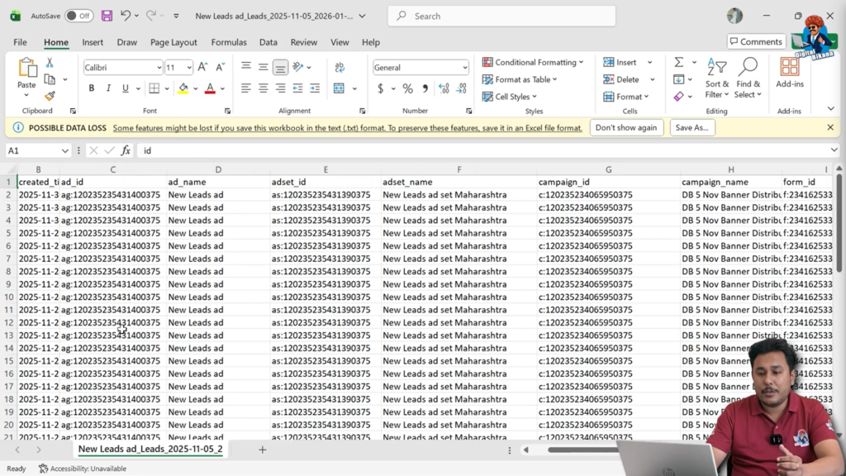The image size is (846, 476).
Task: Expand the Font name dropdown
Action: (159, 67)
